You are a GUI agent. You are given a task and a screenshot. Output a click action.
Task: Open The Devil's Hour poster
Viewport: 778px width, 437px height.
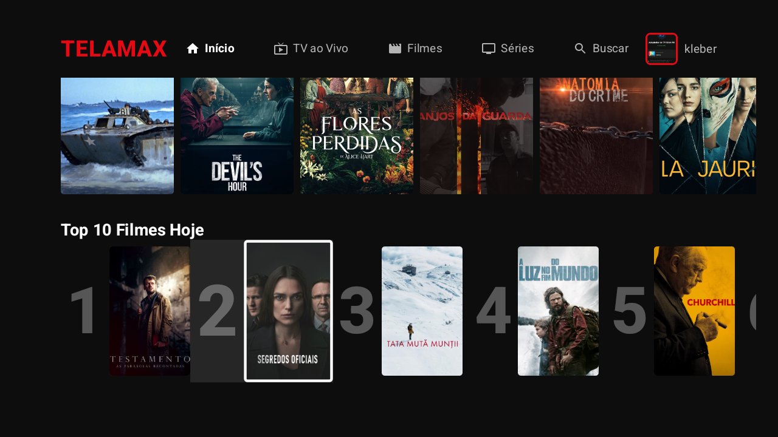click(x=237, y=136)
